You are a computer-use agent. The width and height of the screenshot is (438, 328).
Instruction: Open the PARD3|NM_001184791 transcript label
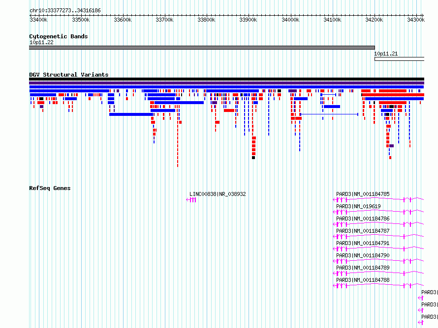(x=363, y=243)
